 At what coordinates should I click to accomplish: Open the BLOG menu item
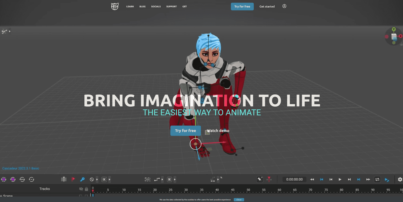143,7
